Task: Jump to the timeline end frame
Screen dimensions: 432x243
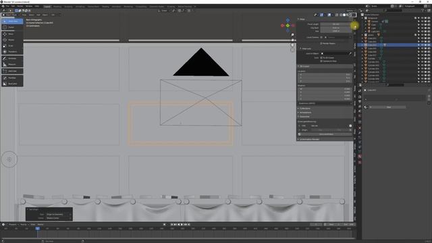Action: pos(189,225)
